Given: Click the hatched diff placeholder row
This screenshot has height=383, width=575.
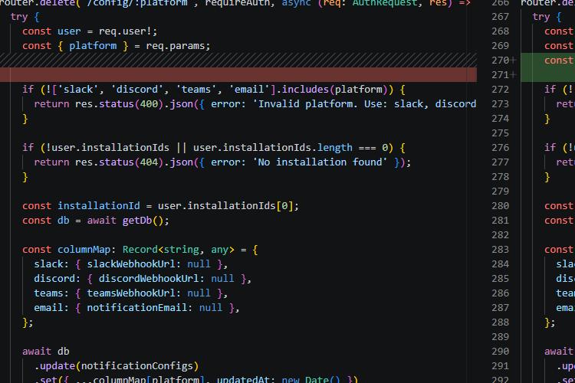Looking at the screenshot, I should coord(238,60).
